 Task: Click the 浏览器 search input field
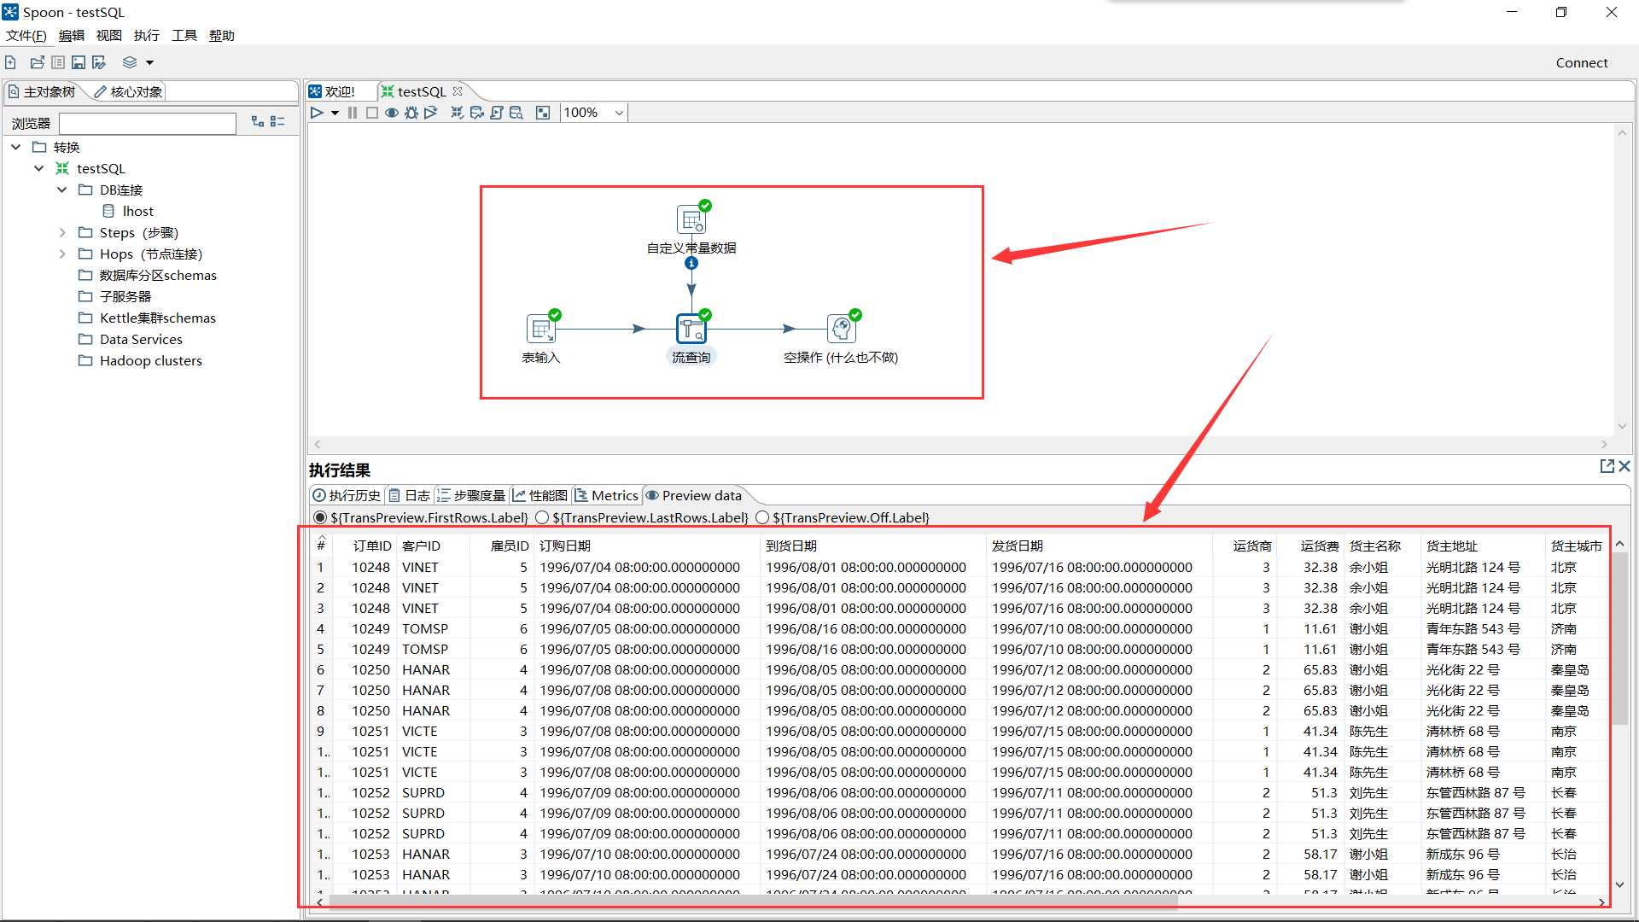point(148,123)
